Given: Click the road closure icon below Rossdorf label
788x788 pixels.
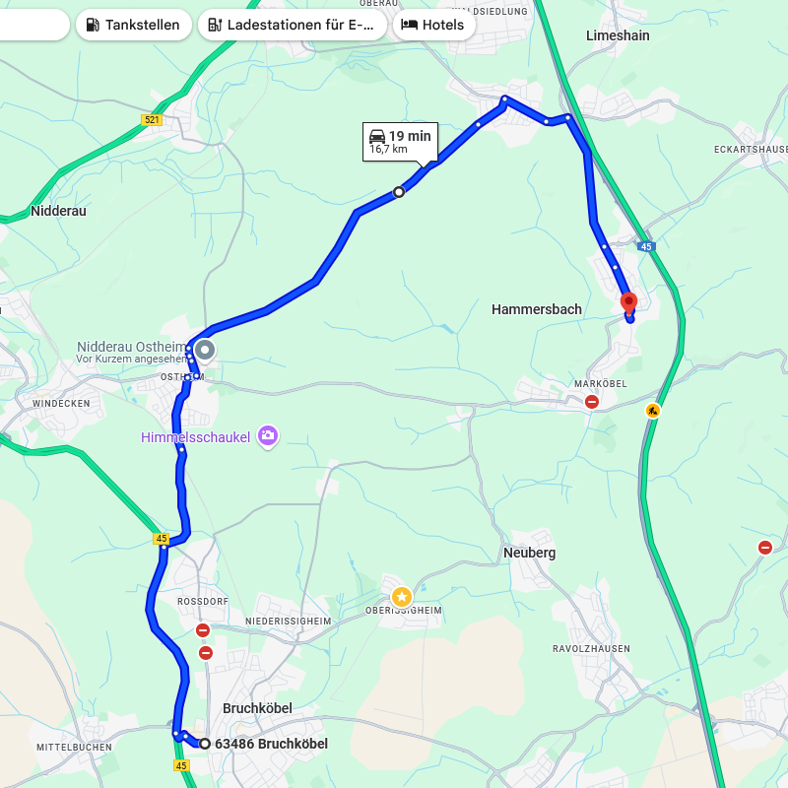Looking at the screenshot, I should pos(203,629).
